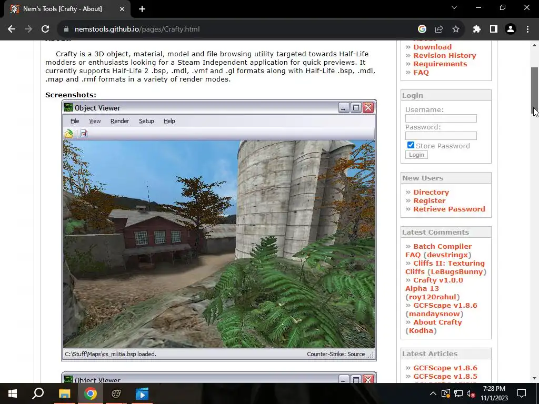Screen dimensions: 539x404
Task: Open the Google account icon in address bar
Action: (x=422, y=29)
